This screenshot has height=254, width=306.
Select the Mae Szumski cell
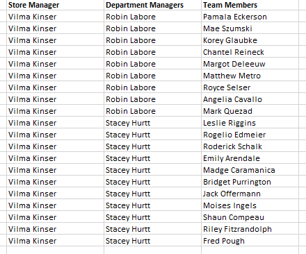(x=250, y=28)
